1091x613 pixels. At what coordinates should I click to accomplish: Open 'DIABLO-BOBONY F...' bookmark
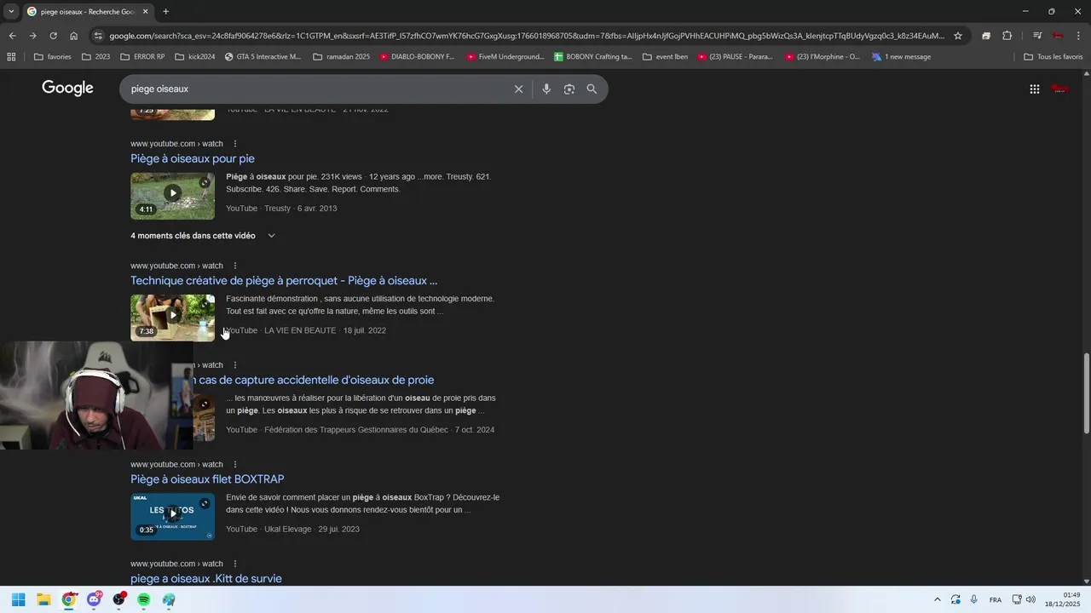click(x=417, y=57)
